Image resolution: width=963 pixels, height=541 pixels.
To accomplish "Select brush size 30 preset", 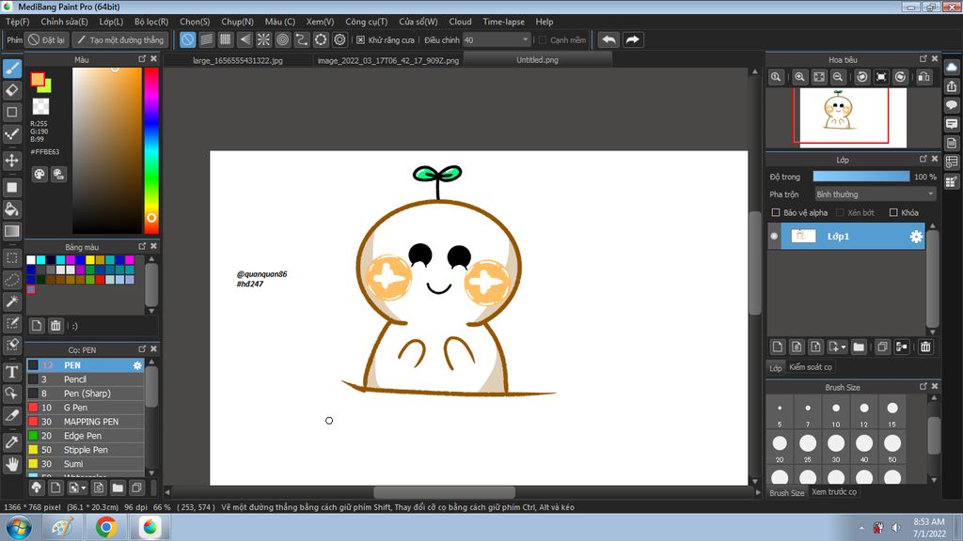I will pos(836,447).
